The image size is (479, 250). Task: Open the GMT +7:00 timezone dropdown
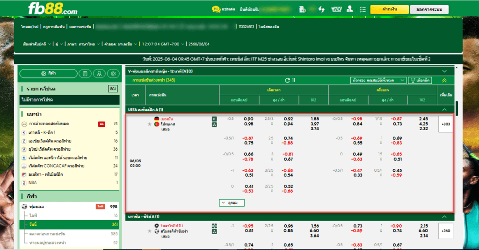tap(163, 44)
